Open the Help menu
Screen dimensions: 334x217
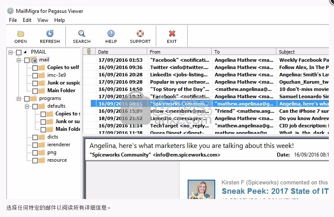click(x=59, y=20)
